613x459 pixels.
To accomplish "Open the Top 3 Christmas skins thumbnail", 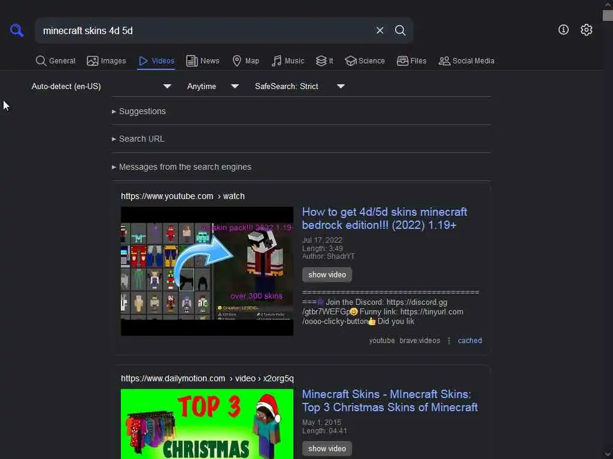I will point(207,424).
